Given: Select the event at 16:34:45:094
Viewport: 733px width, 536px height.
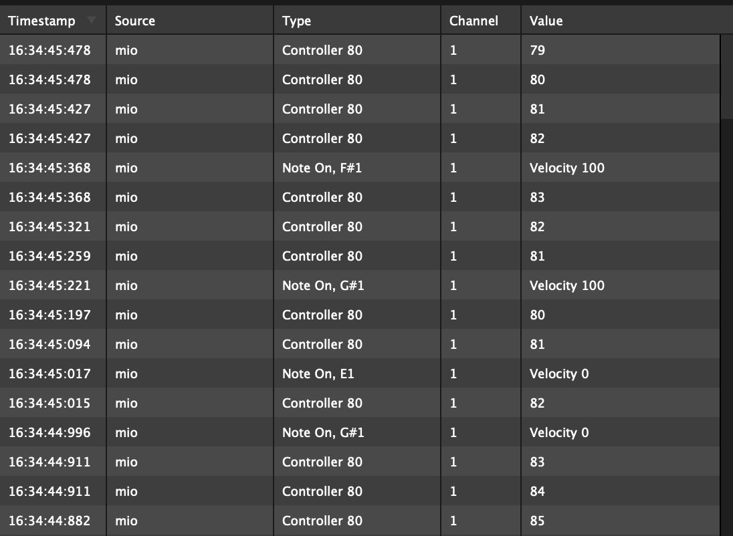Looking at the screenshot, I should coord(49,344).
